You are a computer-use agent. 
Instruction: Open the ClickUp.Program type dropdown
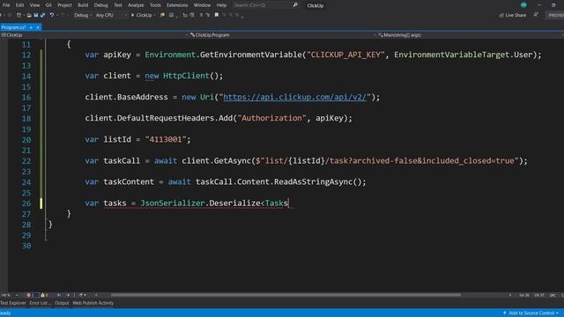(283, 35)
